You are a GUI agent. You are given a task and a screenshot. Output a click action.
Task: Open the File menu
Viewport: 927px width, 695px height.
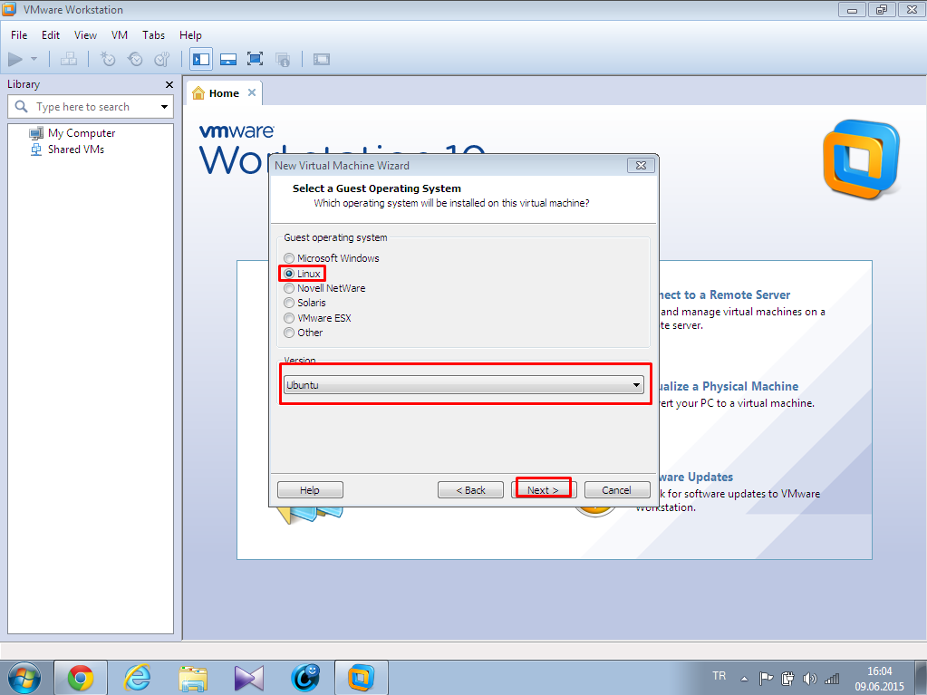click(19, 34)
